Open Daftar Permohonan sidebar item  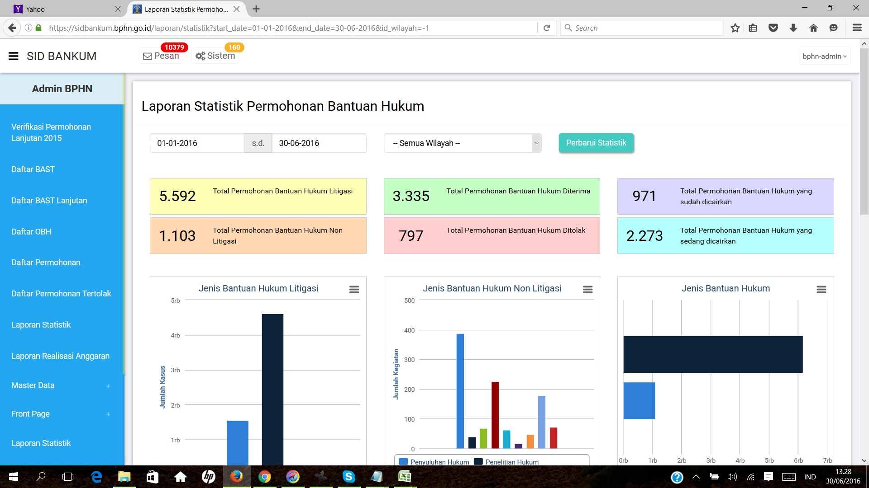(46, 263)
